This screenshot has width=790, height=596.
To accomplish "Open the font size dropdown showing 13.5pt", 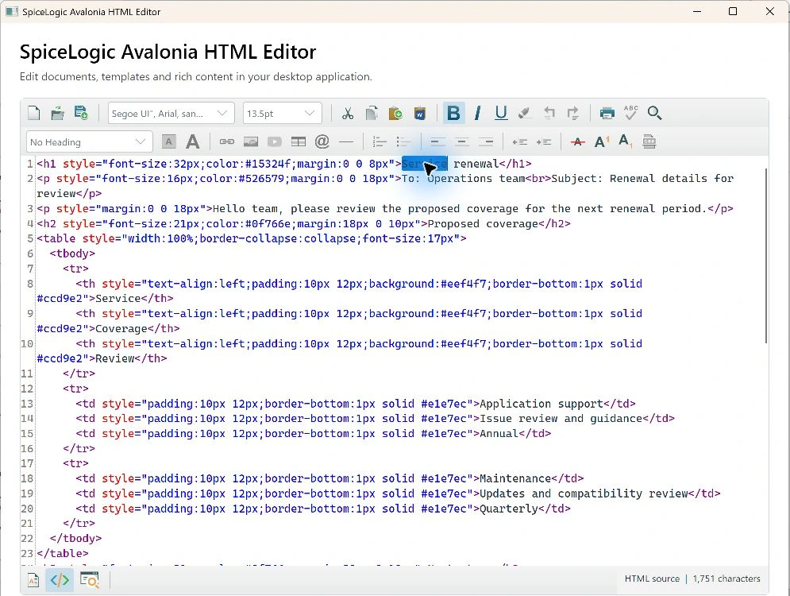I will coord(282,114).
